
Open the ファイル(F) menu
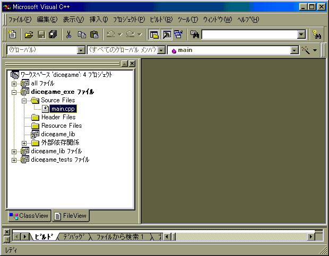click(20, 20)
